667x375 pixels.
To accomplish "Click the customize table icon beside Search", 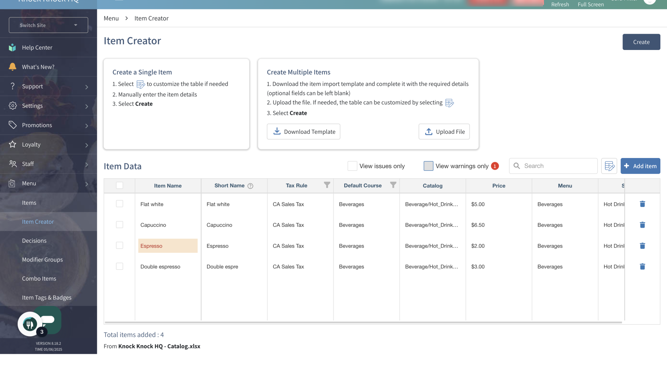I will coord(609,166).
